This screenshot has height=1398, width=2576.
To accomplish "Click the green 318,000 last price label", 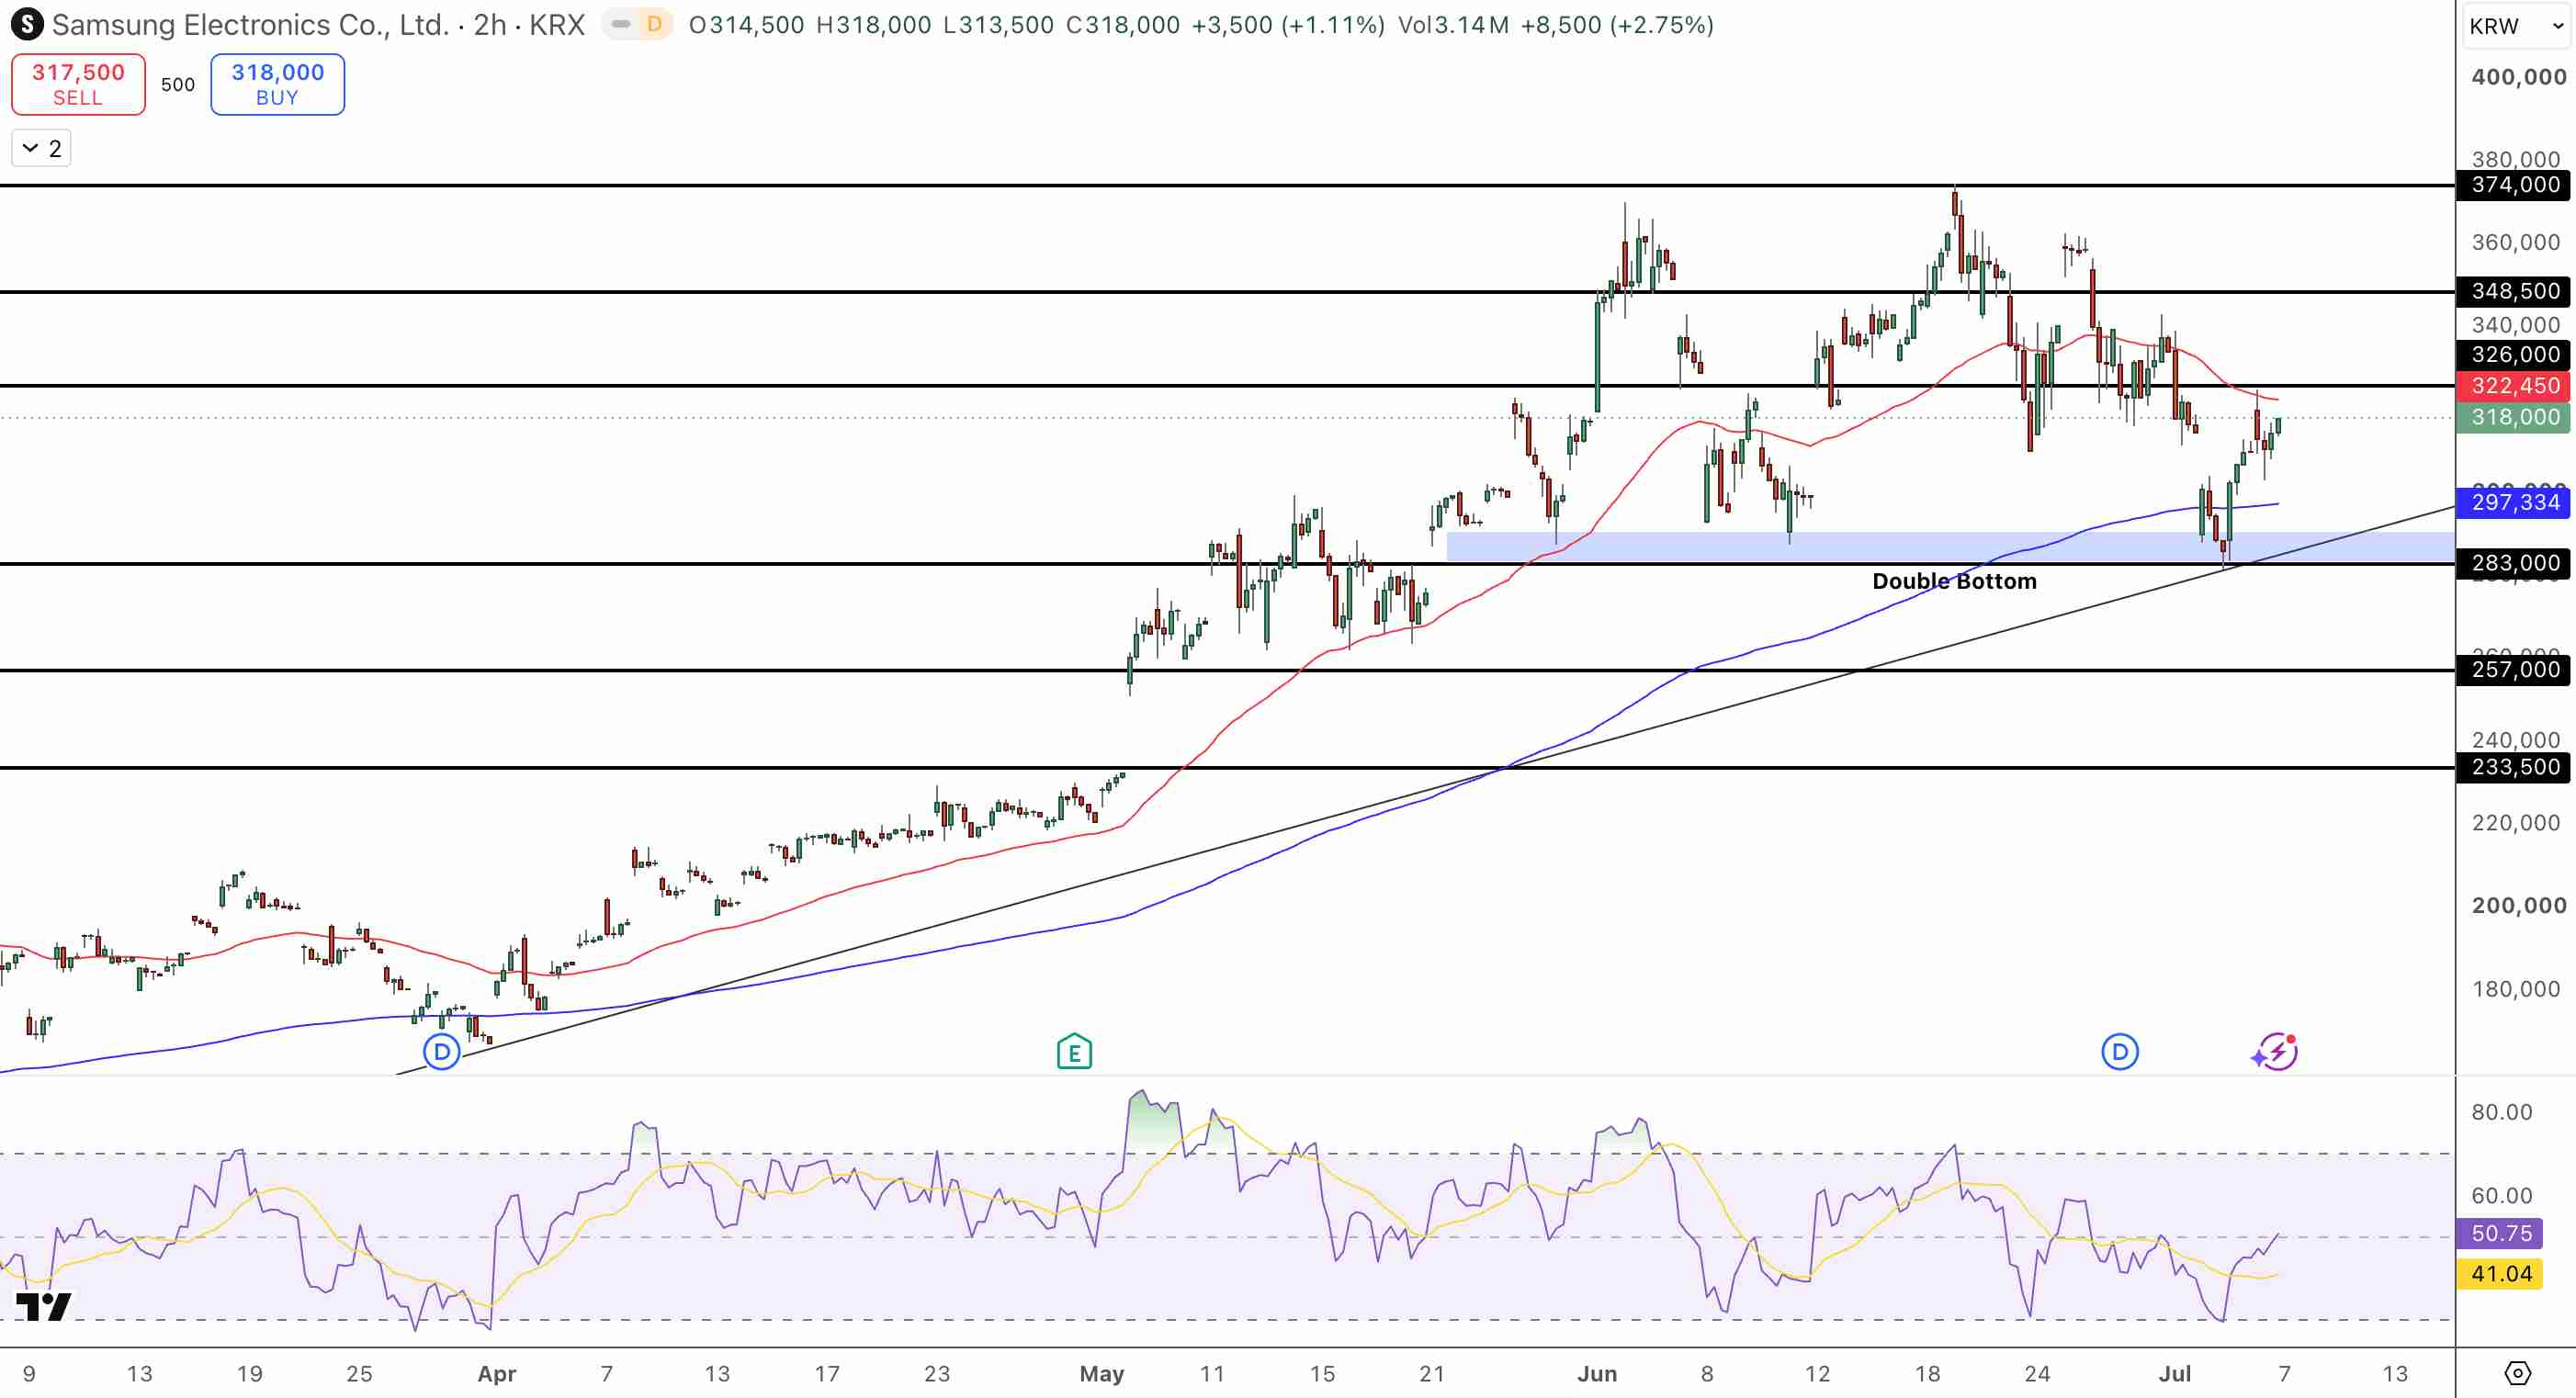I will [2514, 417].
